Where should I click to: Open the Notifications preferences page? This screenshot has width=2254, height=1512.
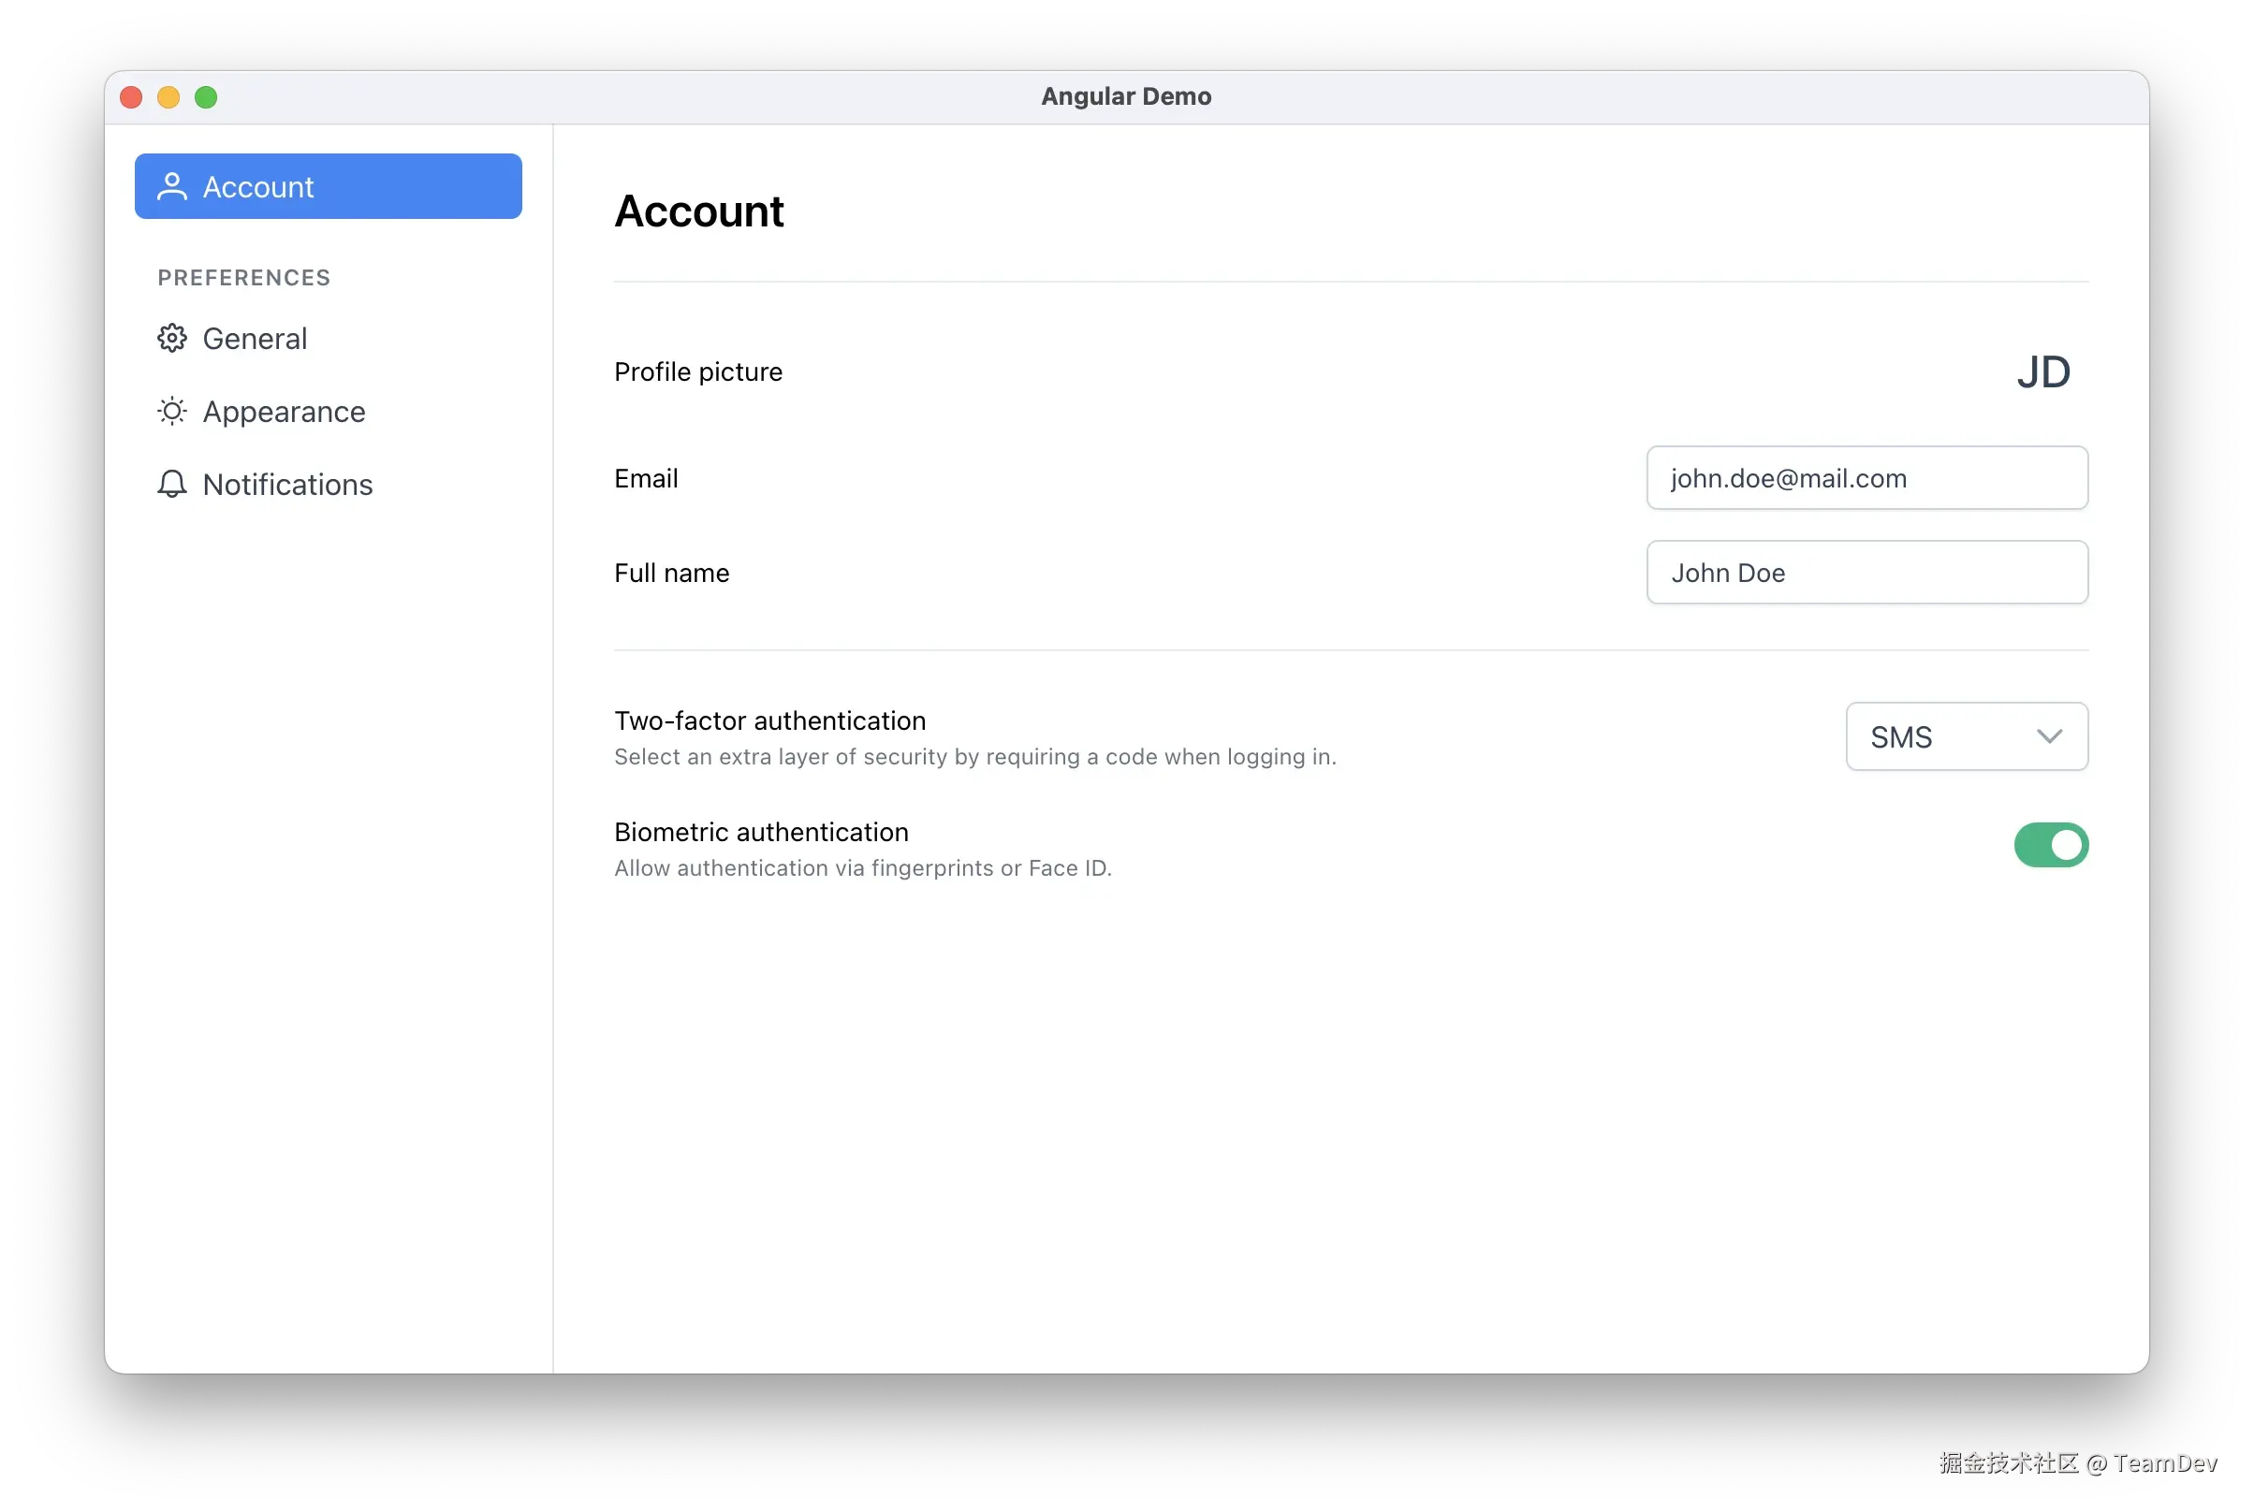(285, 484)
